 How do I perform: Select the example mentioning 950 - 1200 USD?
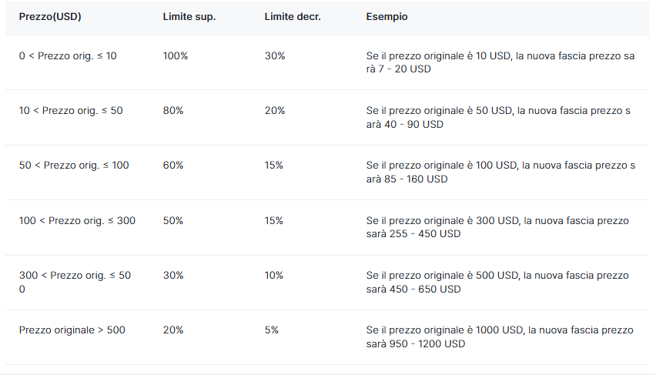500,337
